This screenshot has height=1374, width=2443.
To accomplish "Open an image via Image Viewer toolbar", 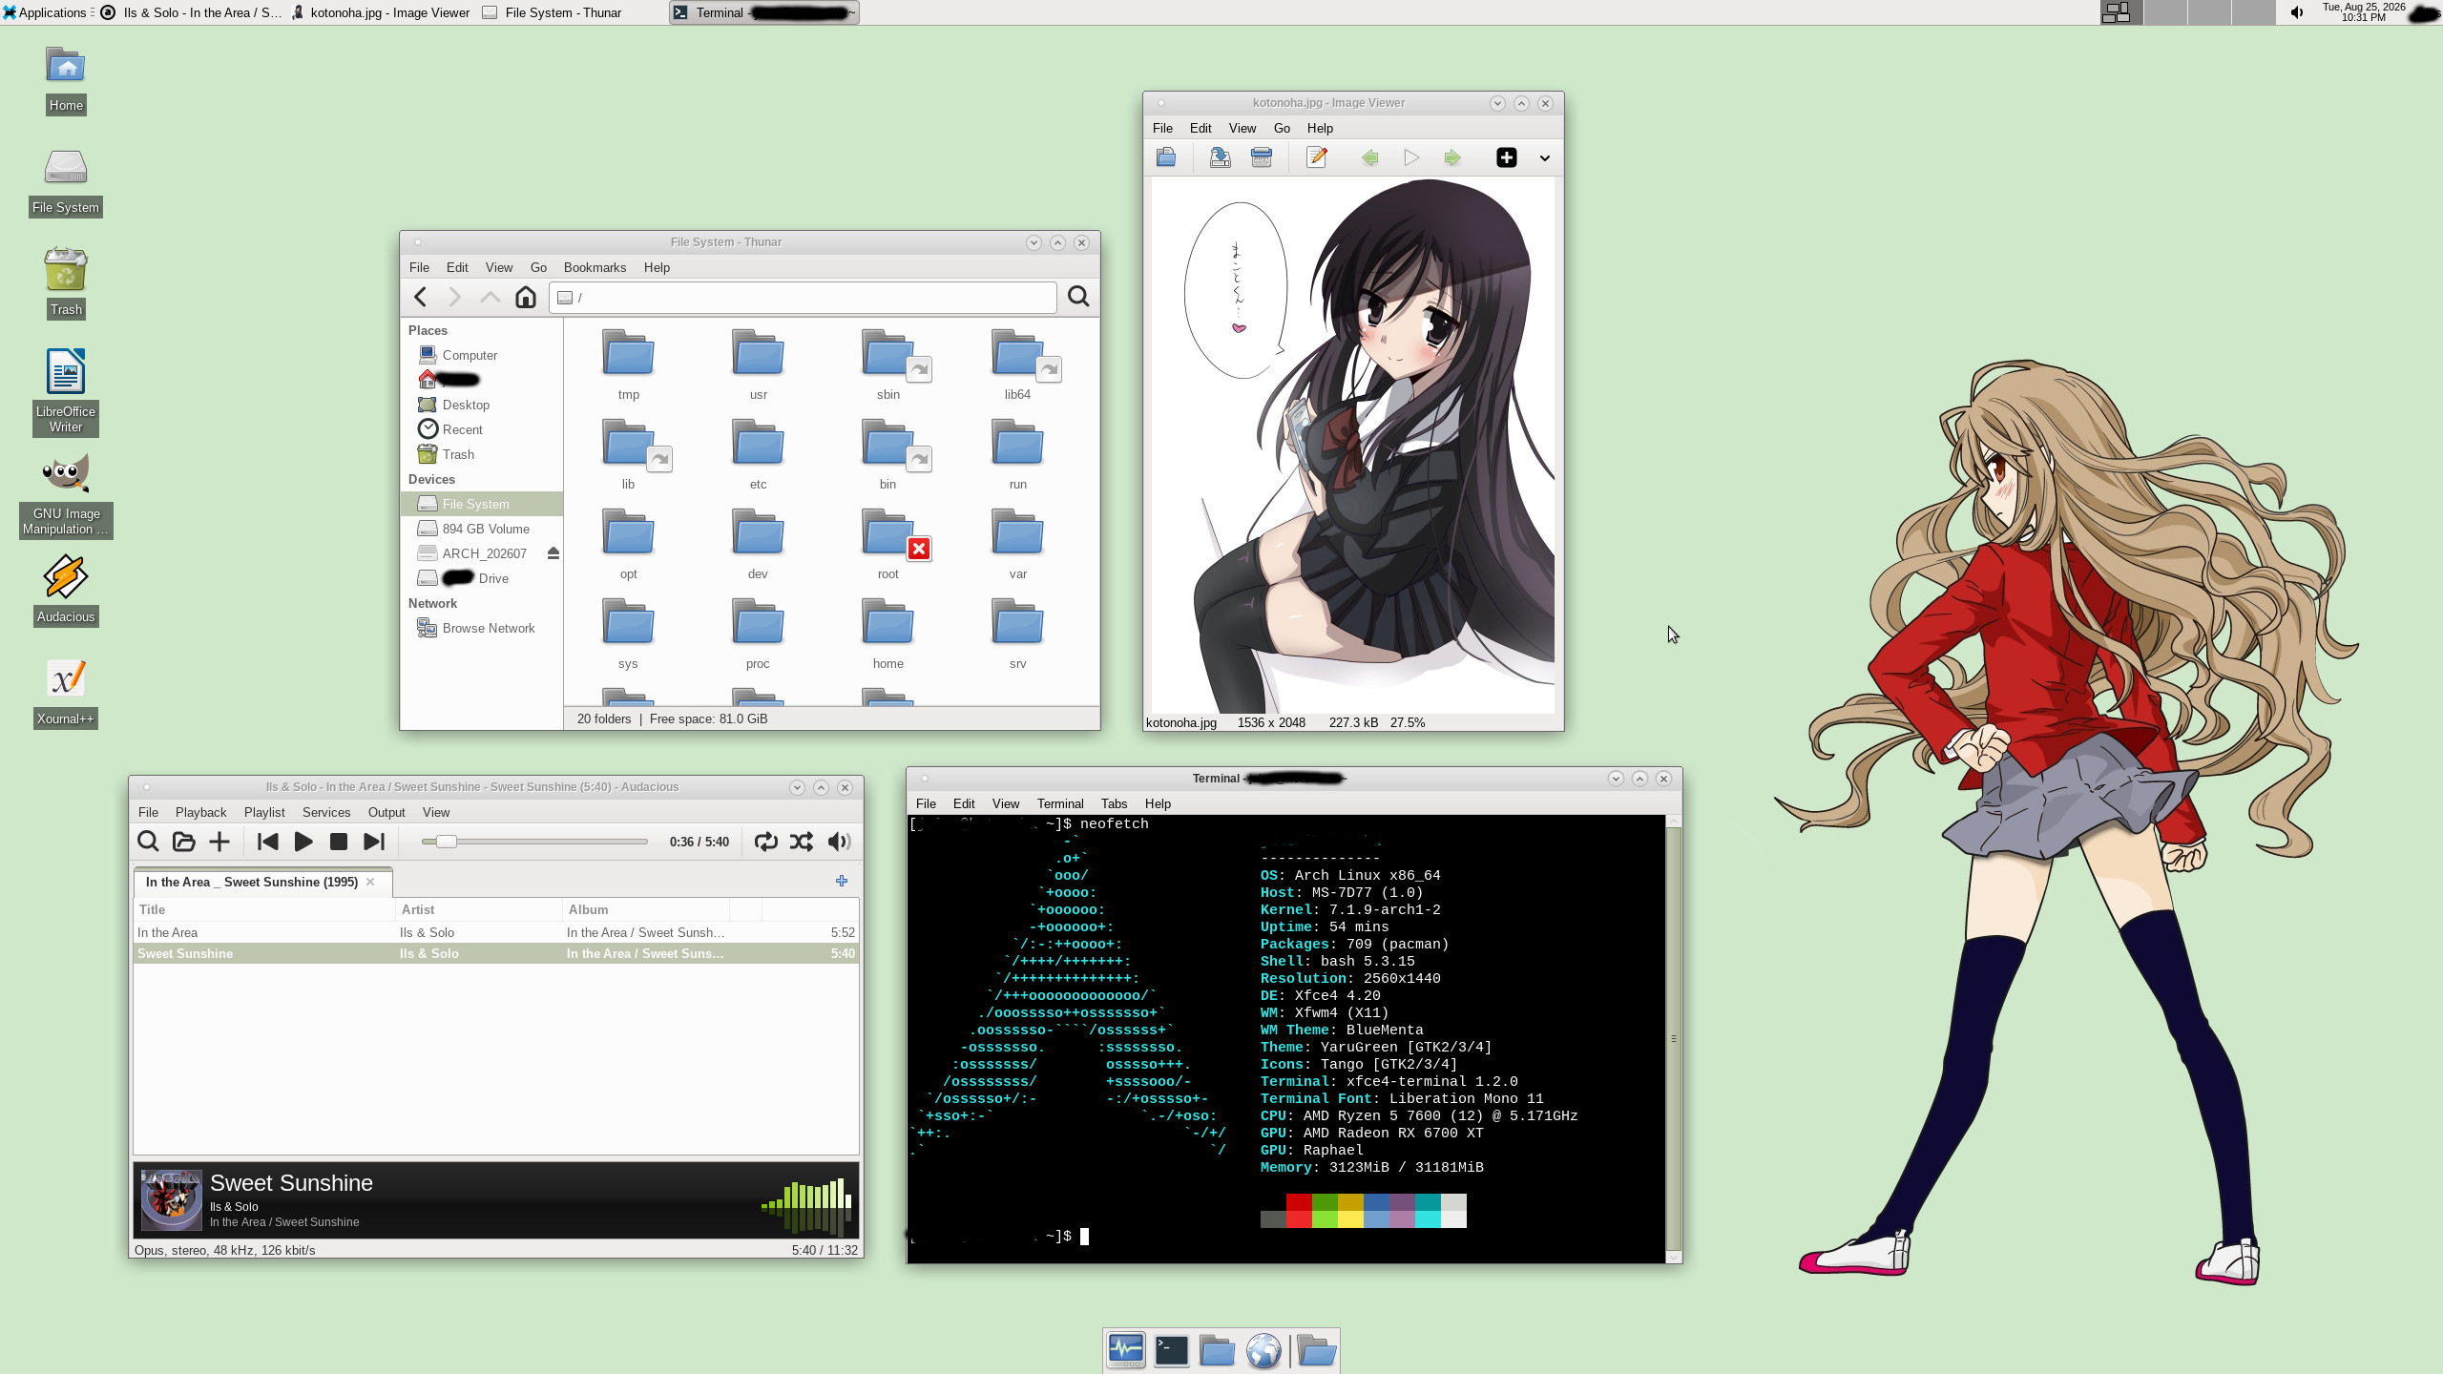I will point(1166,157).
